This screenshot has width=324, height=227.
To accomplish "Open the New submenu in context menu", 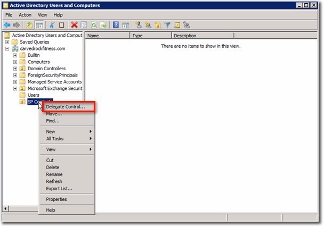I will pyautogui.click(x=67, y=131).
